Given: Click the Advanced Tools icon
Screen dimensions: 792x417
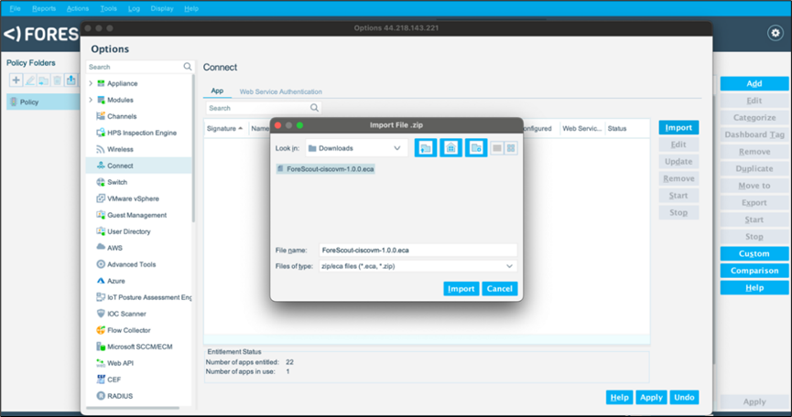Looking at the screenshot, I should (x=101, y=264).
